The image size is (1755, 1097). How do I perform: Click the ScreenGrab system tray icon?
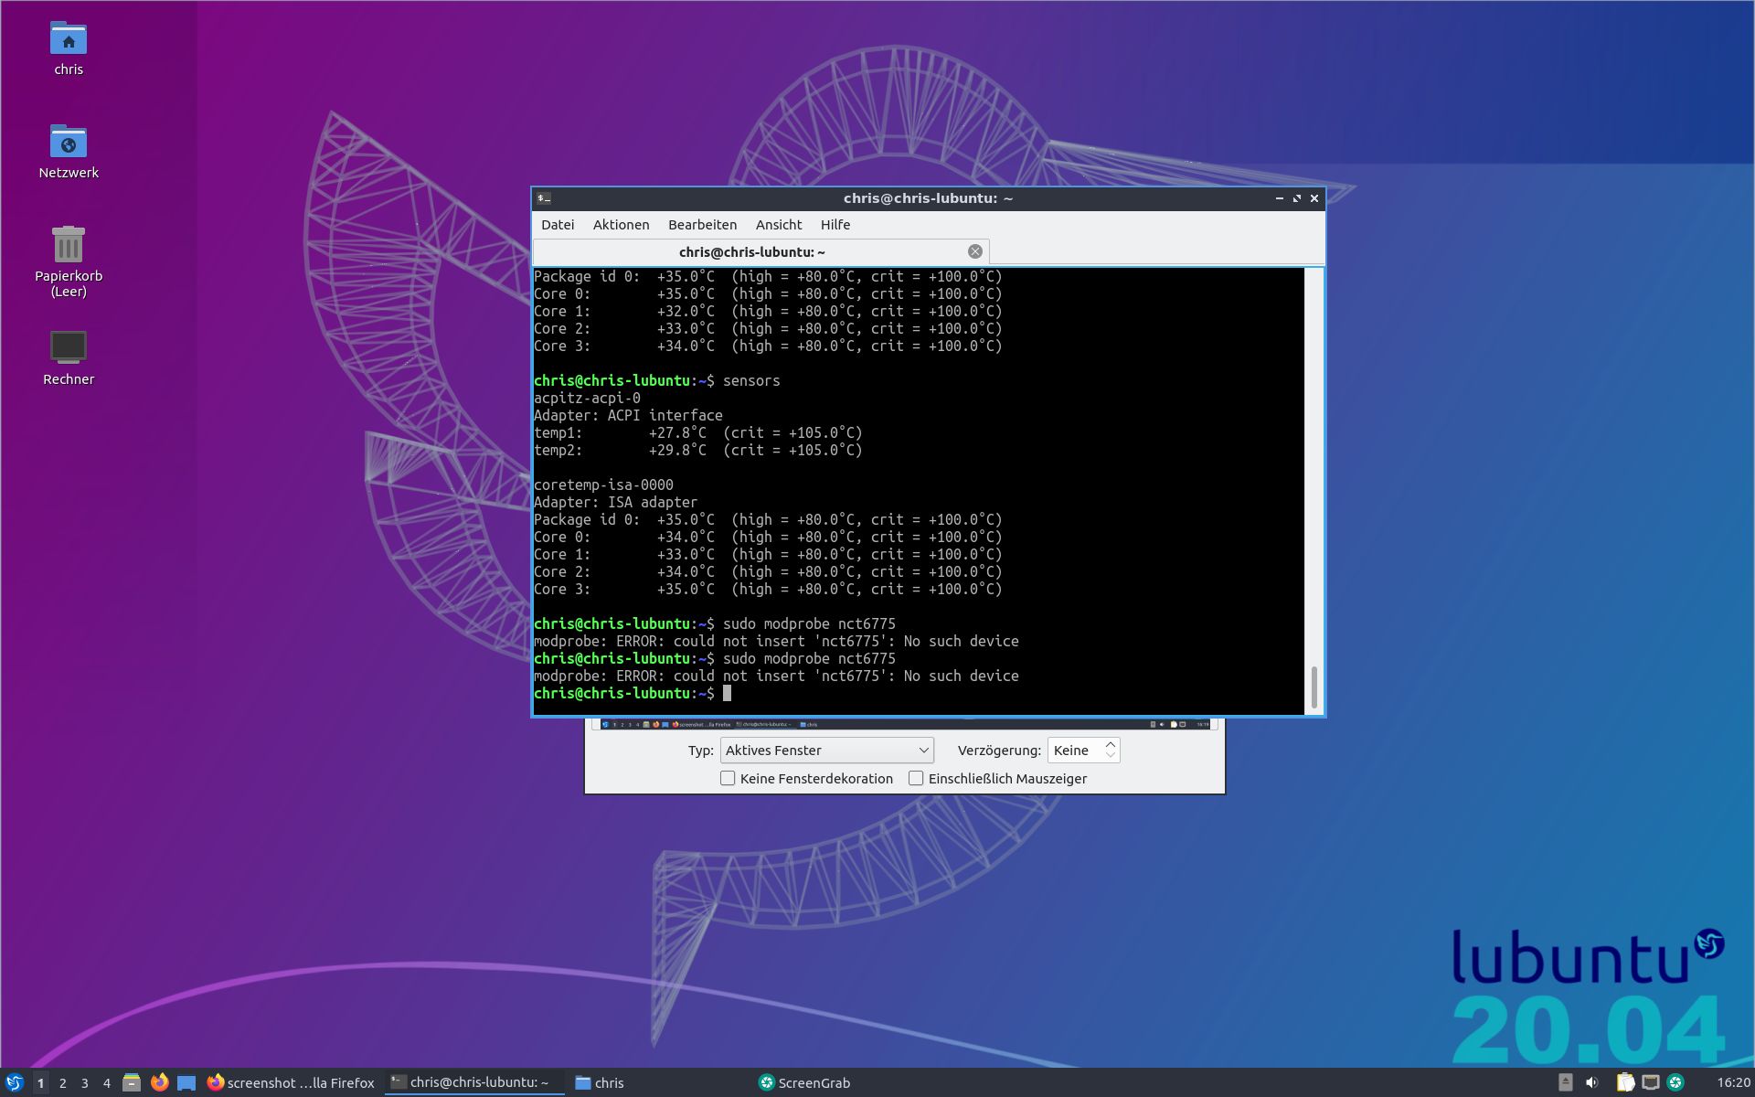1675,1082
